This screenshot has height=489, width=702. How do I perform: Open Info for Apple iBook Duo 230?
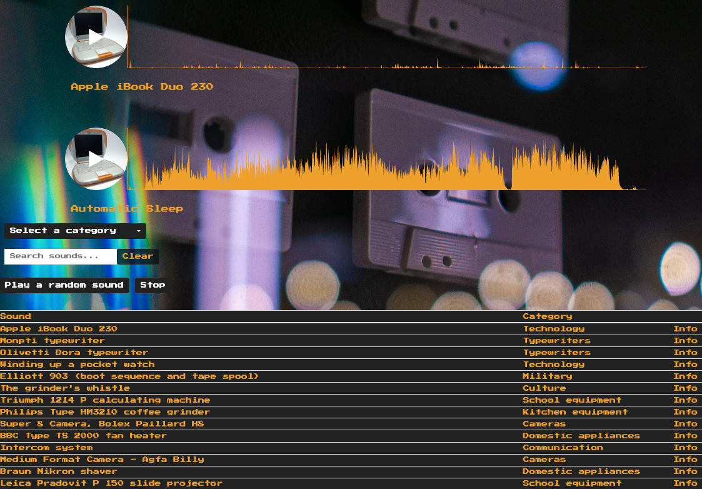685,329
